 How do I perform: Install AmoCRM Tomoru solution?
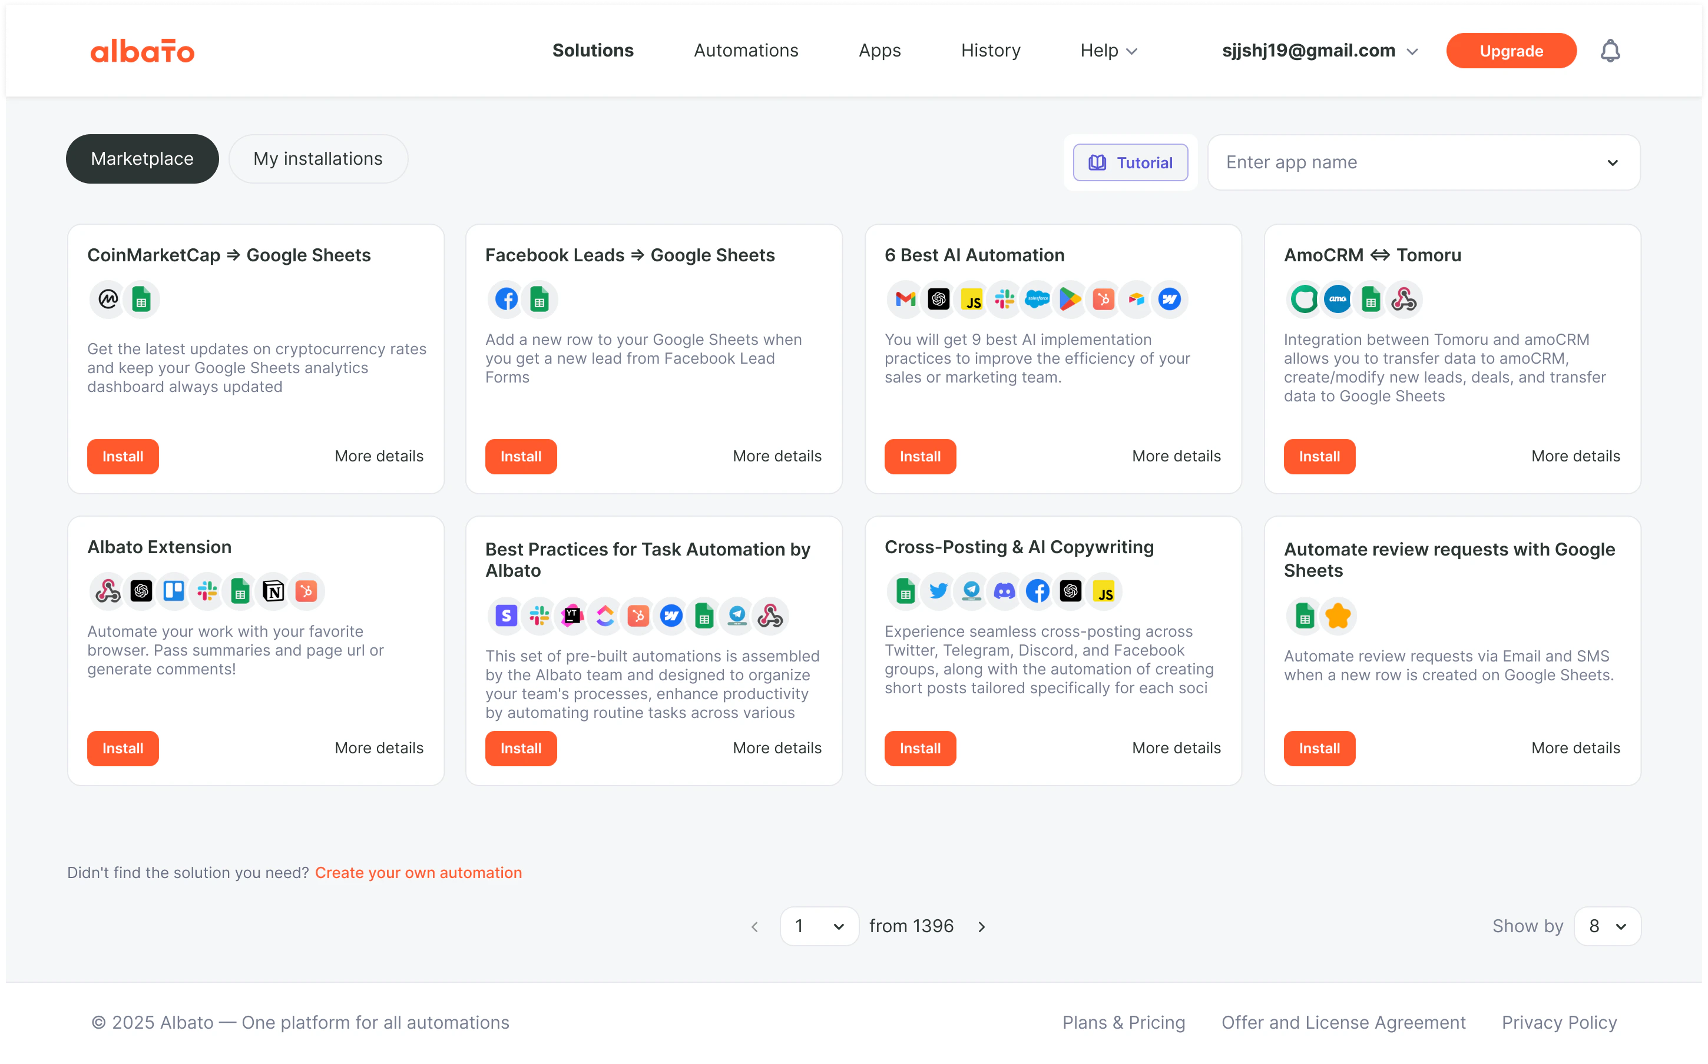point(1319,457)
